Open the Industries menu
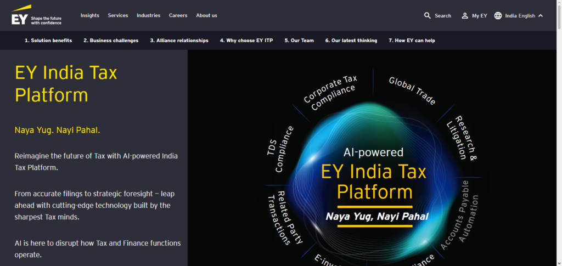This screenshot has width=562, height=266. (148, 15)
